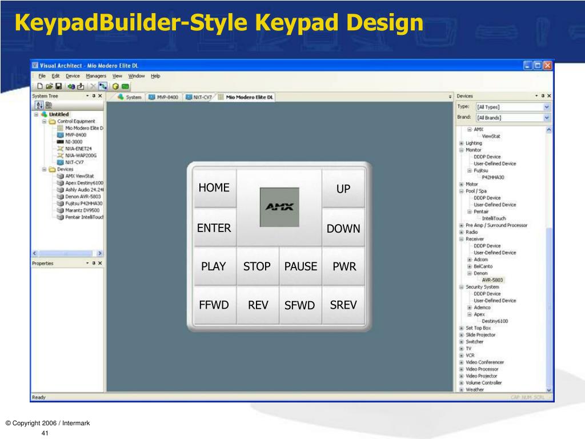
Task: Click the UP keypad button
Action: (343, 189)
